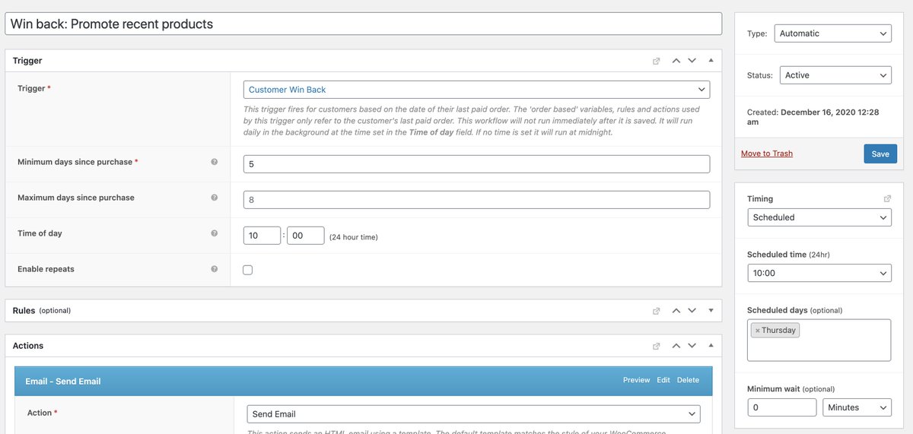
Task: Move Rules panel down arrow
Action: pos(692,311)
